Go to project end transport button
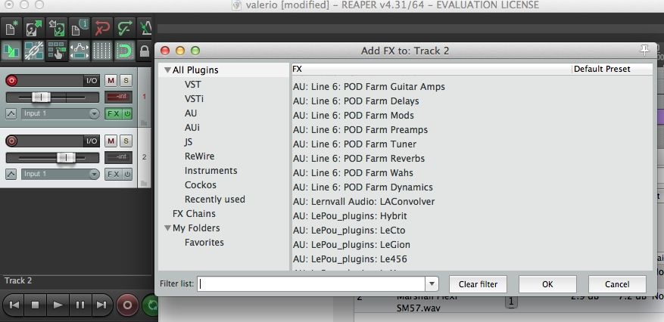 point(101,305)
